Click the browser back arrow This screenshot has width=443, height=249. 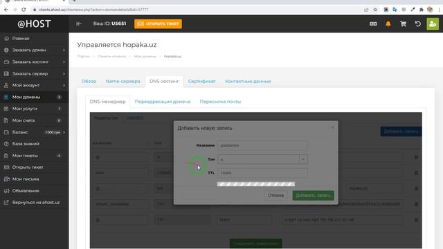tap(6, 10)
